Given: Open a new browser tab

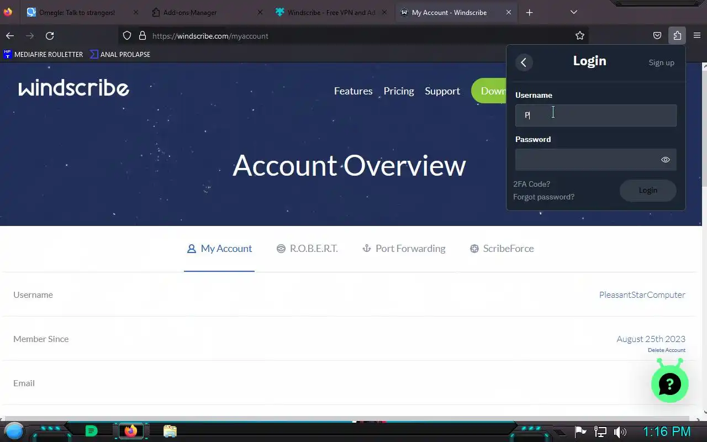Looking at the screenshot, I should coord(529,12).
